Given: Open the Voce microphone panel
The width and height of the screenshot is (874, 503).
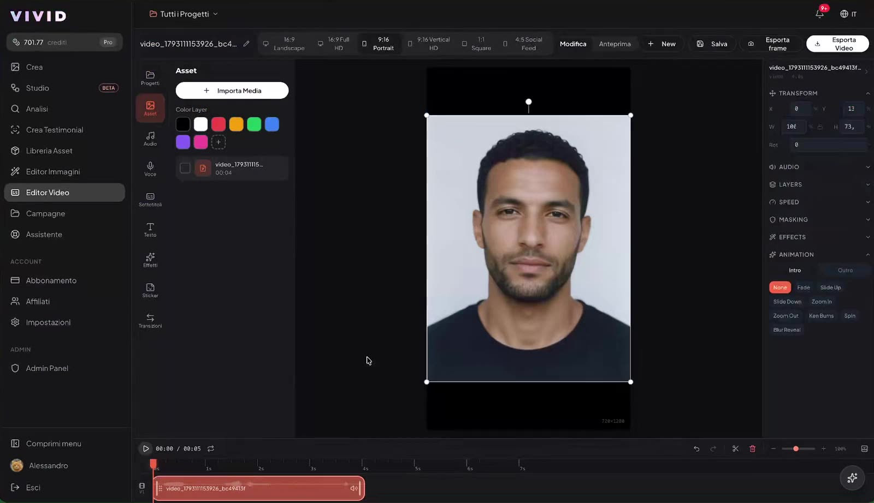Looking at the screenshot, I should click(x=150, y=169).
